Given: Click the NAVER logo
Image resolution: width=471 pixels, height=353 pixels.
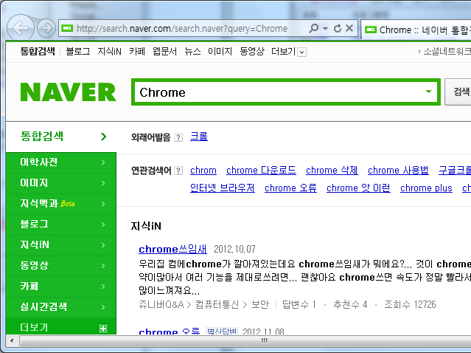Looking at the screenshot, I should pos(69,92).
